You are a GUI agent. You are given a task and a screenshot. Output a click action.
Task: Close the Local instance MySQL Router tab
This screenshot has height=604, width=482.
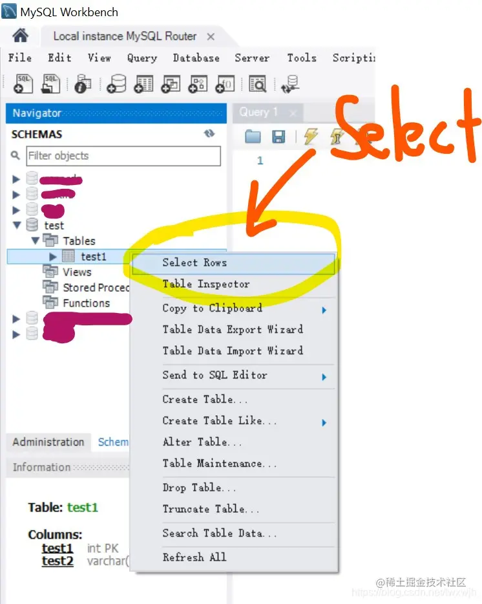click(211, 37)
